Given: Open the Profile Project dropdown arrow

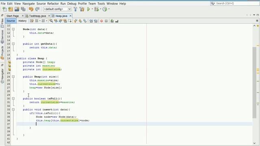Looking at the screenshot, I should [x=109, y=9].
